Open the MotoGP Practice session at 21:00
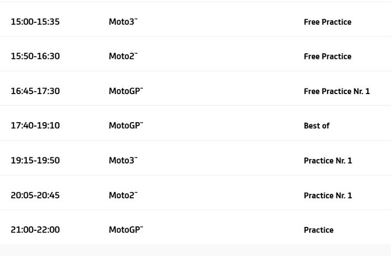This screenshot has height=256, width=392. [318, 230]
